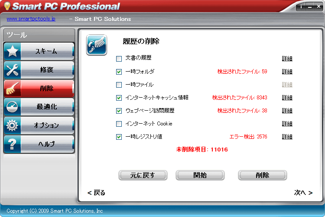Open the オプション section
Viewport: 325px width, 217px height.
39,125
